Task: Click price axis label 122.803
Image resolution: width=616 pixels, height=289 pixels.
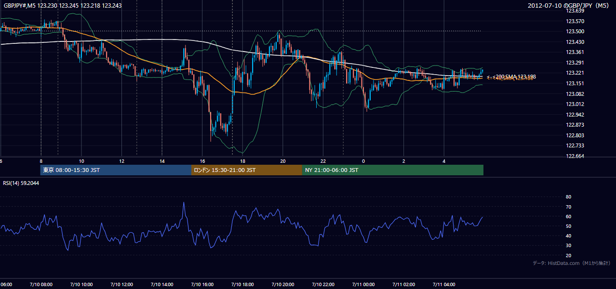Action: pyautogui.click(x=575, y=135)
